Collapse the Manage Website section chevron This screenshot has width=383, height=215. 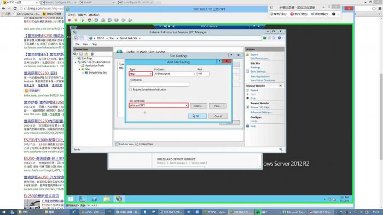coord(280,86)
